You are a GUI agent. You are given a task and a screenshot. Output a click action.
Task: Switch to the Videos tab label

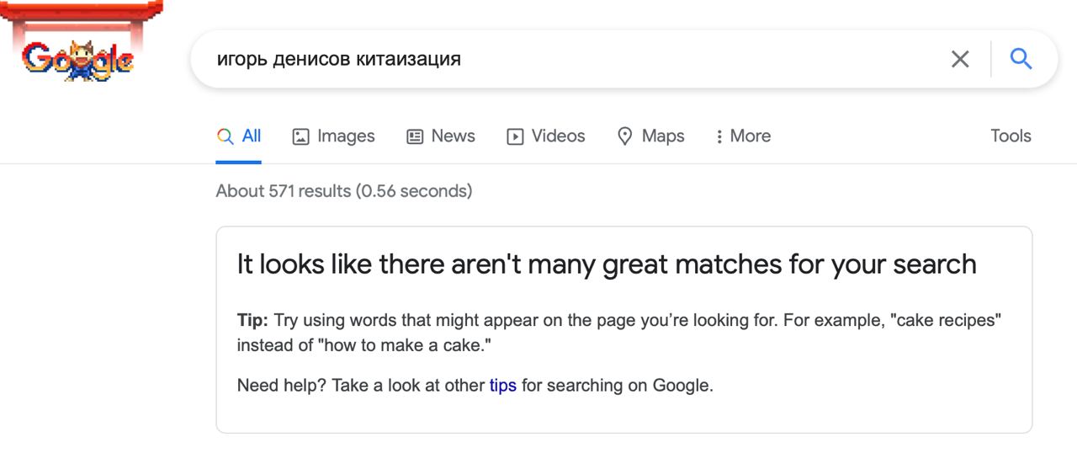click(559, 136)
